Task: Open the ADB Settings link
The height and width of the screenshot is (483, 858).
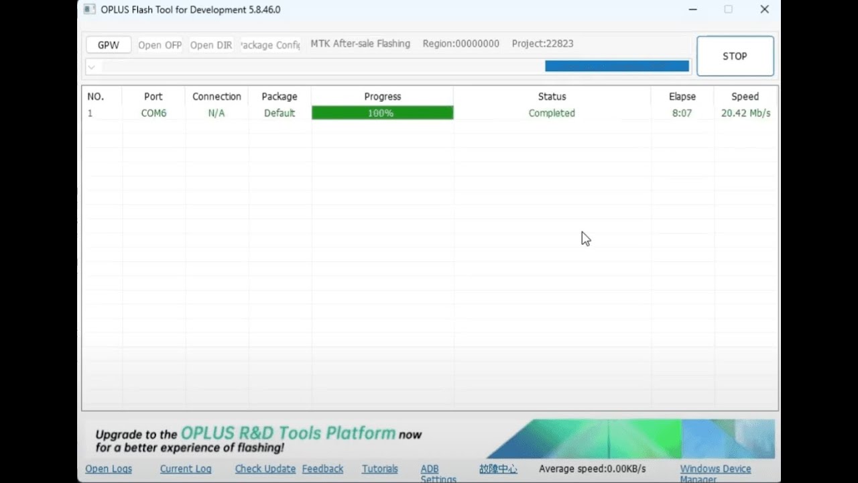Action: click(x=438, y=474)
